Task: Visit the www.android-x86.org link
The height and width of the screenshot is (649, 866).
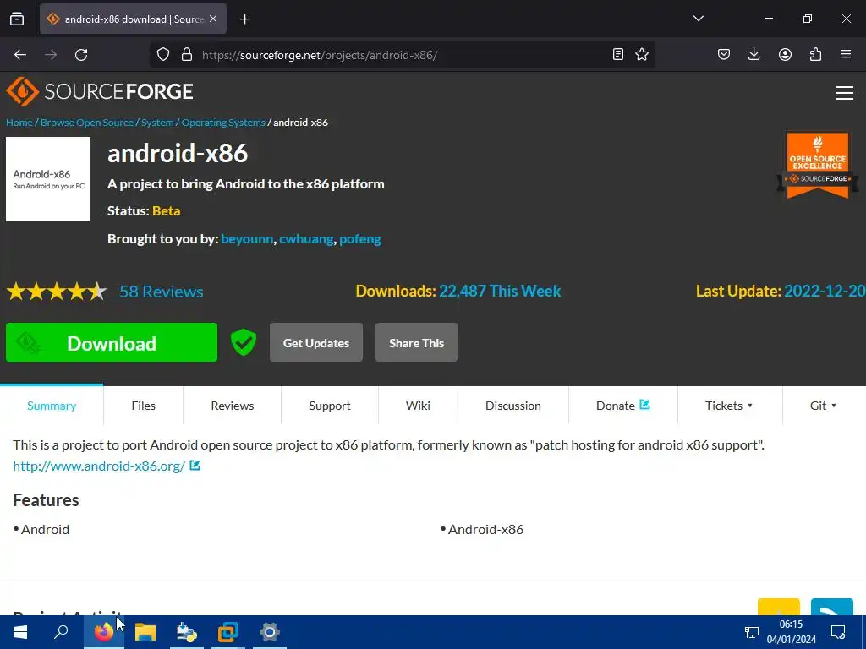Action: (100, 466)
